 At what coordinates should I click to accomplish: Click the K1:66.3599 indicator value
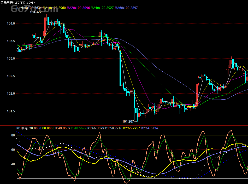96,128
